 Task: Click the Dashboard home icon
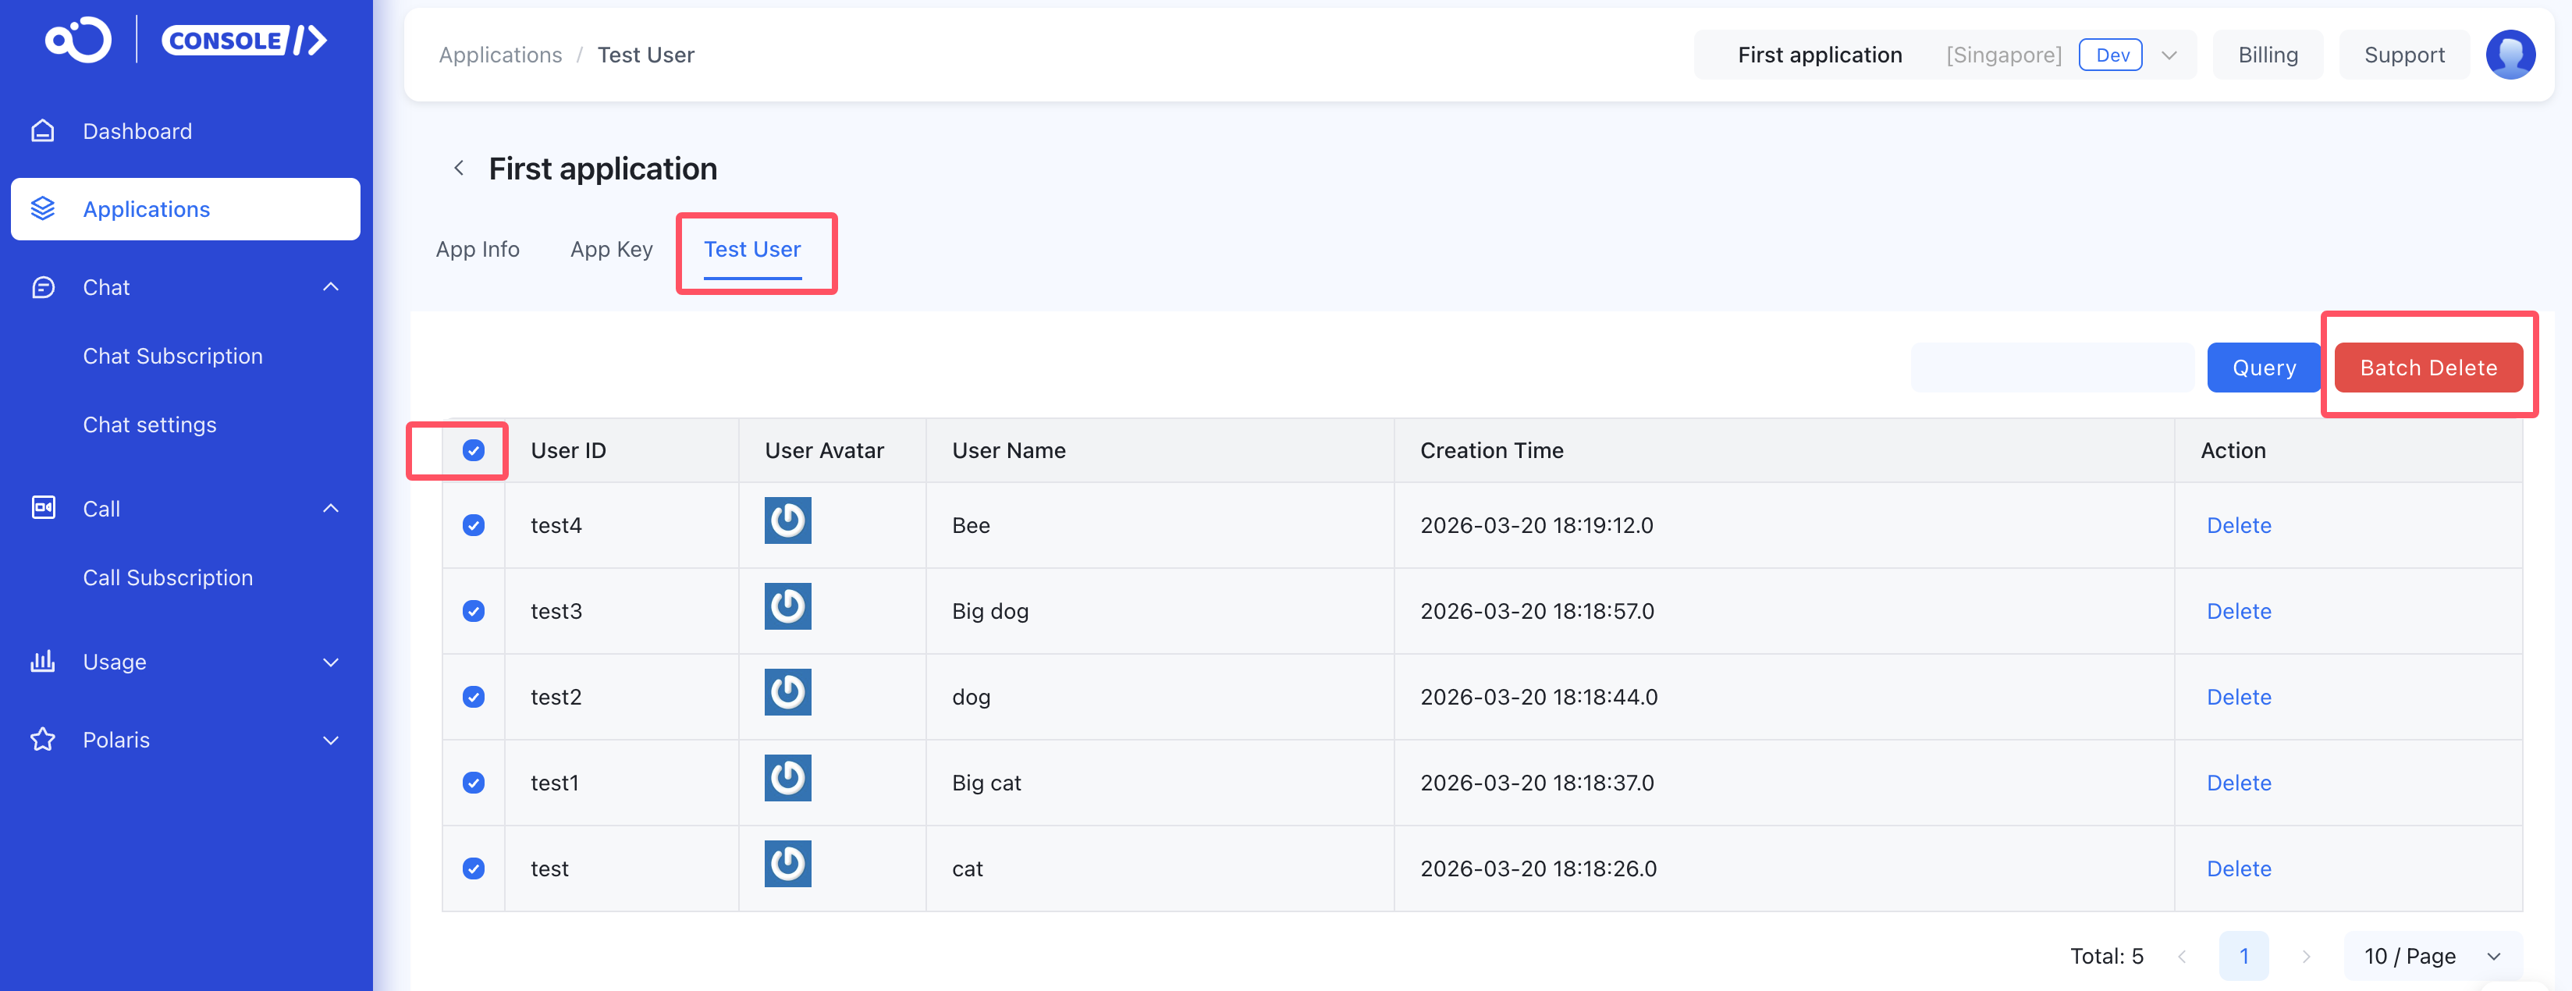click(43, 131)
